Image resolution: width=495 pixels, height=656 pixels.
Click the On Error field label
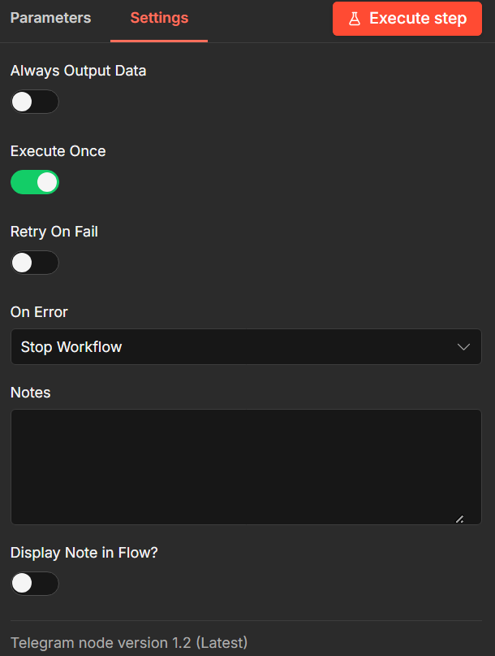(39, 312)
